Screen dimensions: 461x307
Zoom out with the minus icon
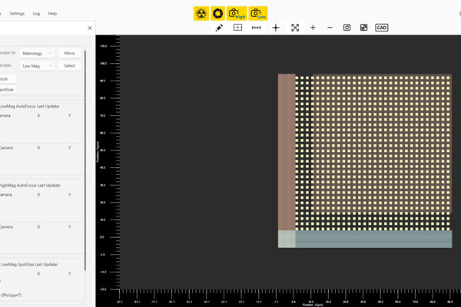pyautogui.click(x=330, y=28)
